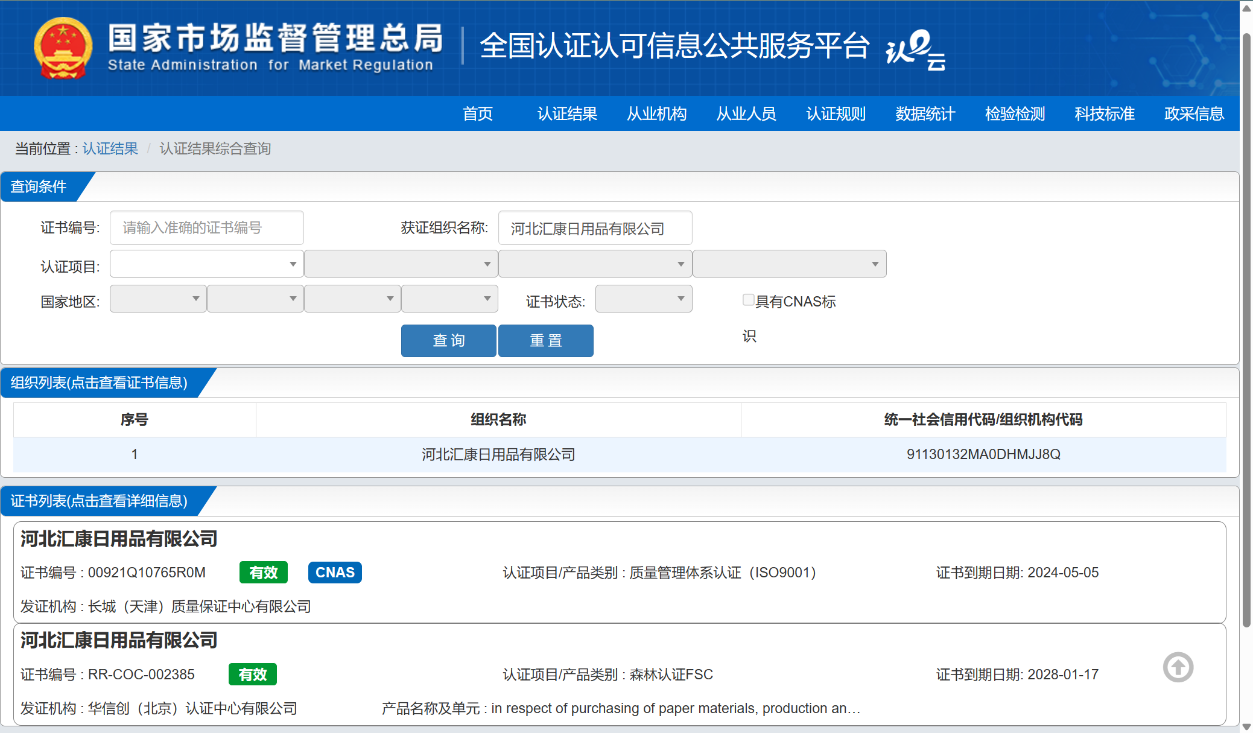Follow the 认证结果 breadcrumb link
This screenshot has width=1253, height=733.
pyautogui.click(x=110, y=148)
